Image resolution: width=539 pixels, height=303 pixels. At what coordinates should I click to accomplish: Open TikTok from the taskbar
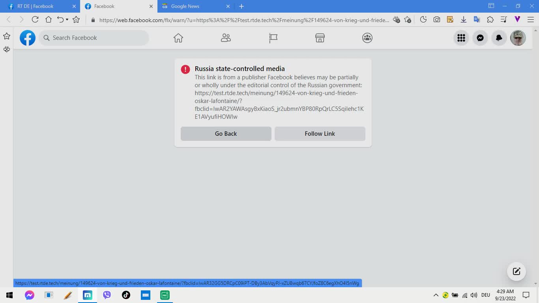tap(126, 295)
